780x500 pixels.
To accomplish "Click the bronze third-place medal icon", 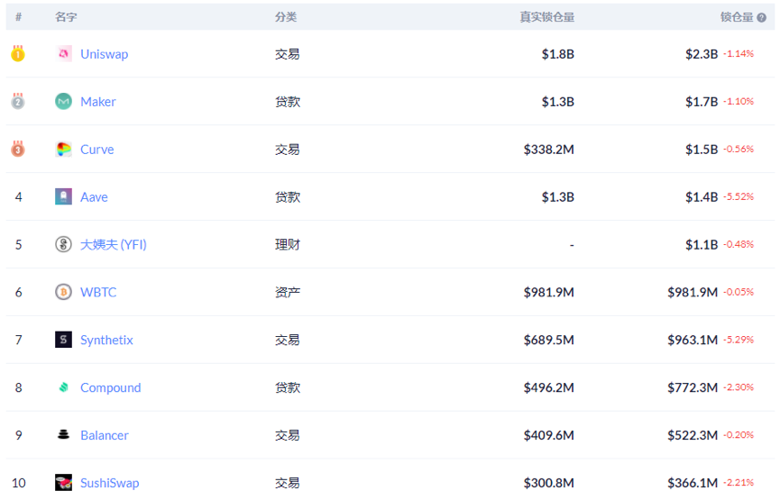I will 18,150.
